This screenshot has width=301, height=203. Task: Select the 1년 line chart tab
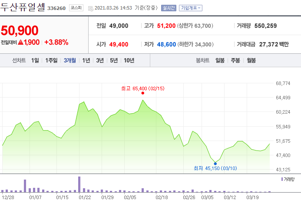pyautogui.click(x=86, y=61)
